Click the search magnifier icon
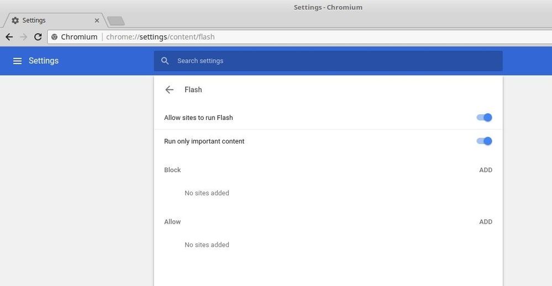552x286 pixels. (x=165, y=61)
